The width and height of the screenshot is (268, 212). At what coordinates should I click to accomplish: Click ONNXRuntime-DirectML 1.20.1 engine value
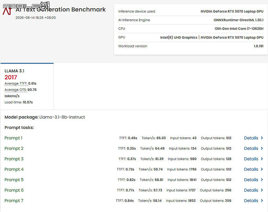[x=238, y=20]
